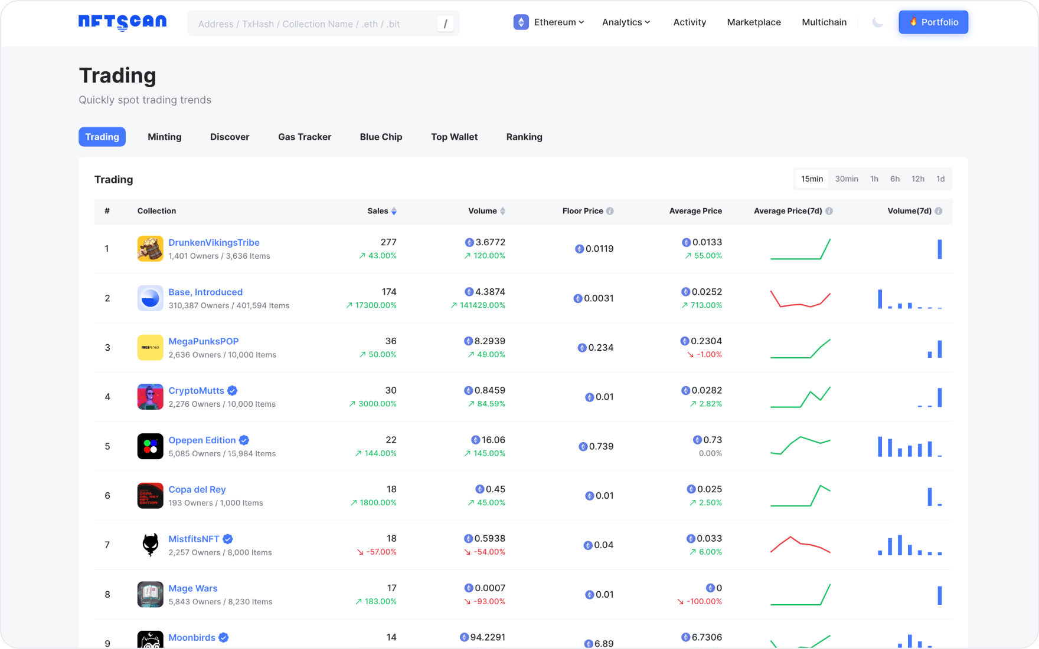
Task: Enable the 30min interval filter
Action: [x=847, y=179]
